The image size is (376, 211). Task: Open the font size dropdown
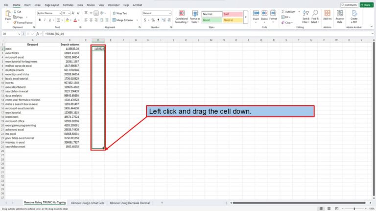click(69, 13)
